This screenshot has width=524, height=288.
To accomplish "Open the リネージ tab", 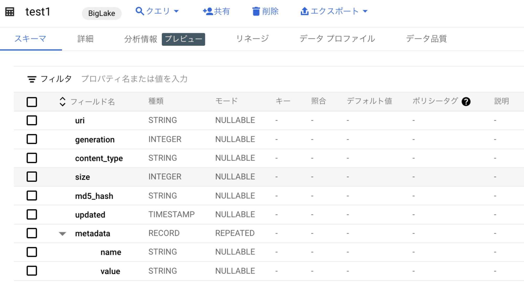I will pyautogui.click(x=252, y=39).
